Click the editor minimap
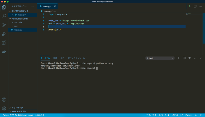 coord(194,14)
